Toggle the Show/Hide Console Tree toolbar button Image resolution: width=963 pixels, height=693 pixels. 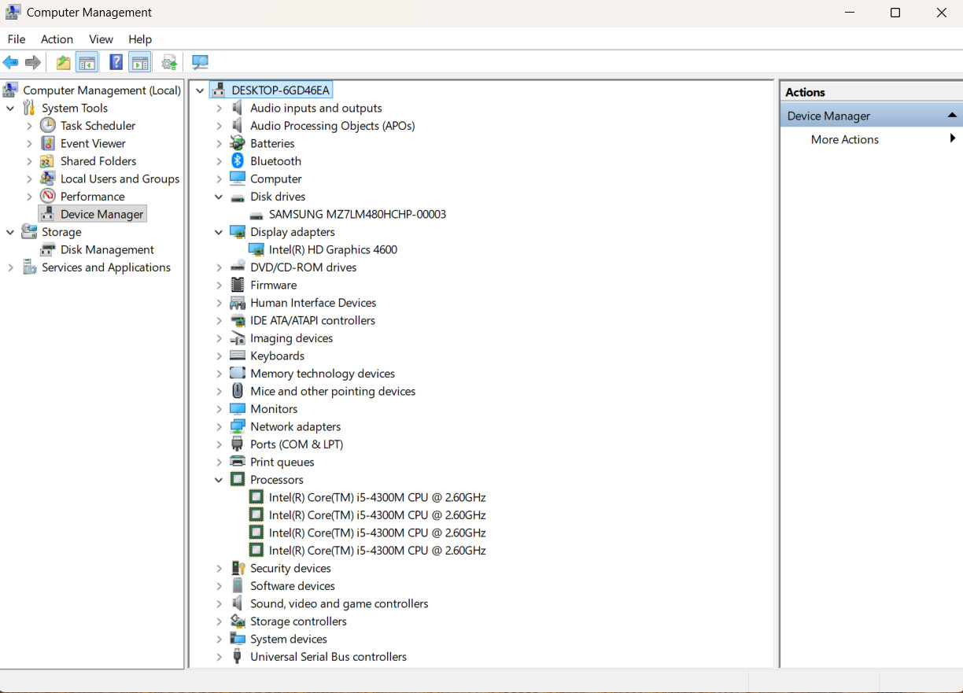pyautogui.click(x=87, y=62)
